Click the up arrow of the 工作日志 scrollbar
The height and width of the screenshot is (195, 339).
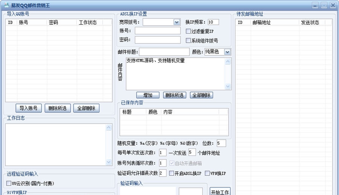[109, 127]
